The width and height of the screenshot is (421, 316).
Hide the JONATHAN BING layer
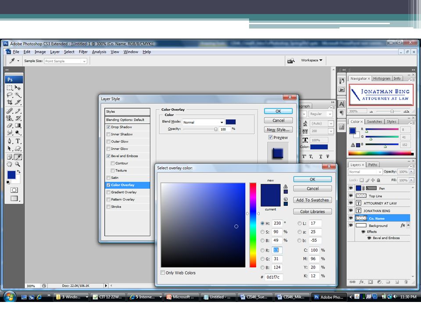351,210
